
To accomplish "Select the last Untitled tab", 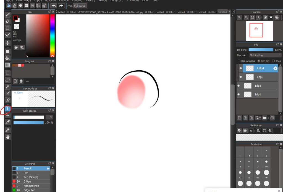I will click(x=222, y=12).
